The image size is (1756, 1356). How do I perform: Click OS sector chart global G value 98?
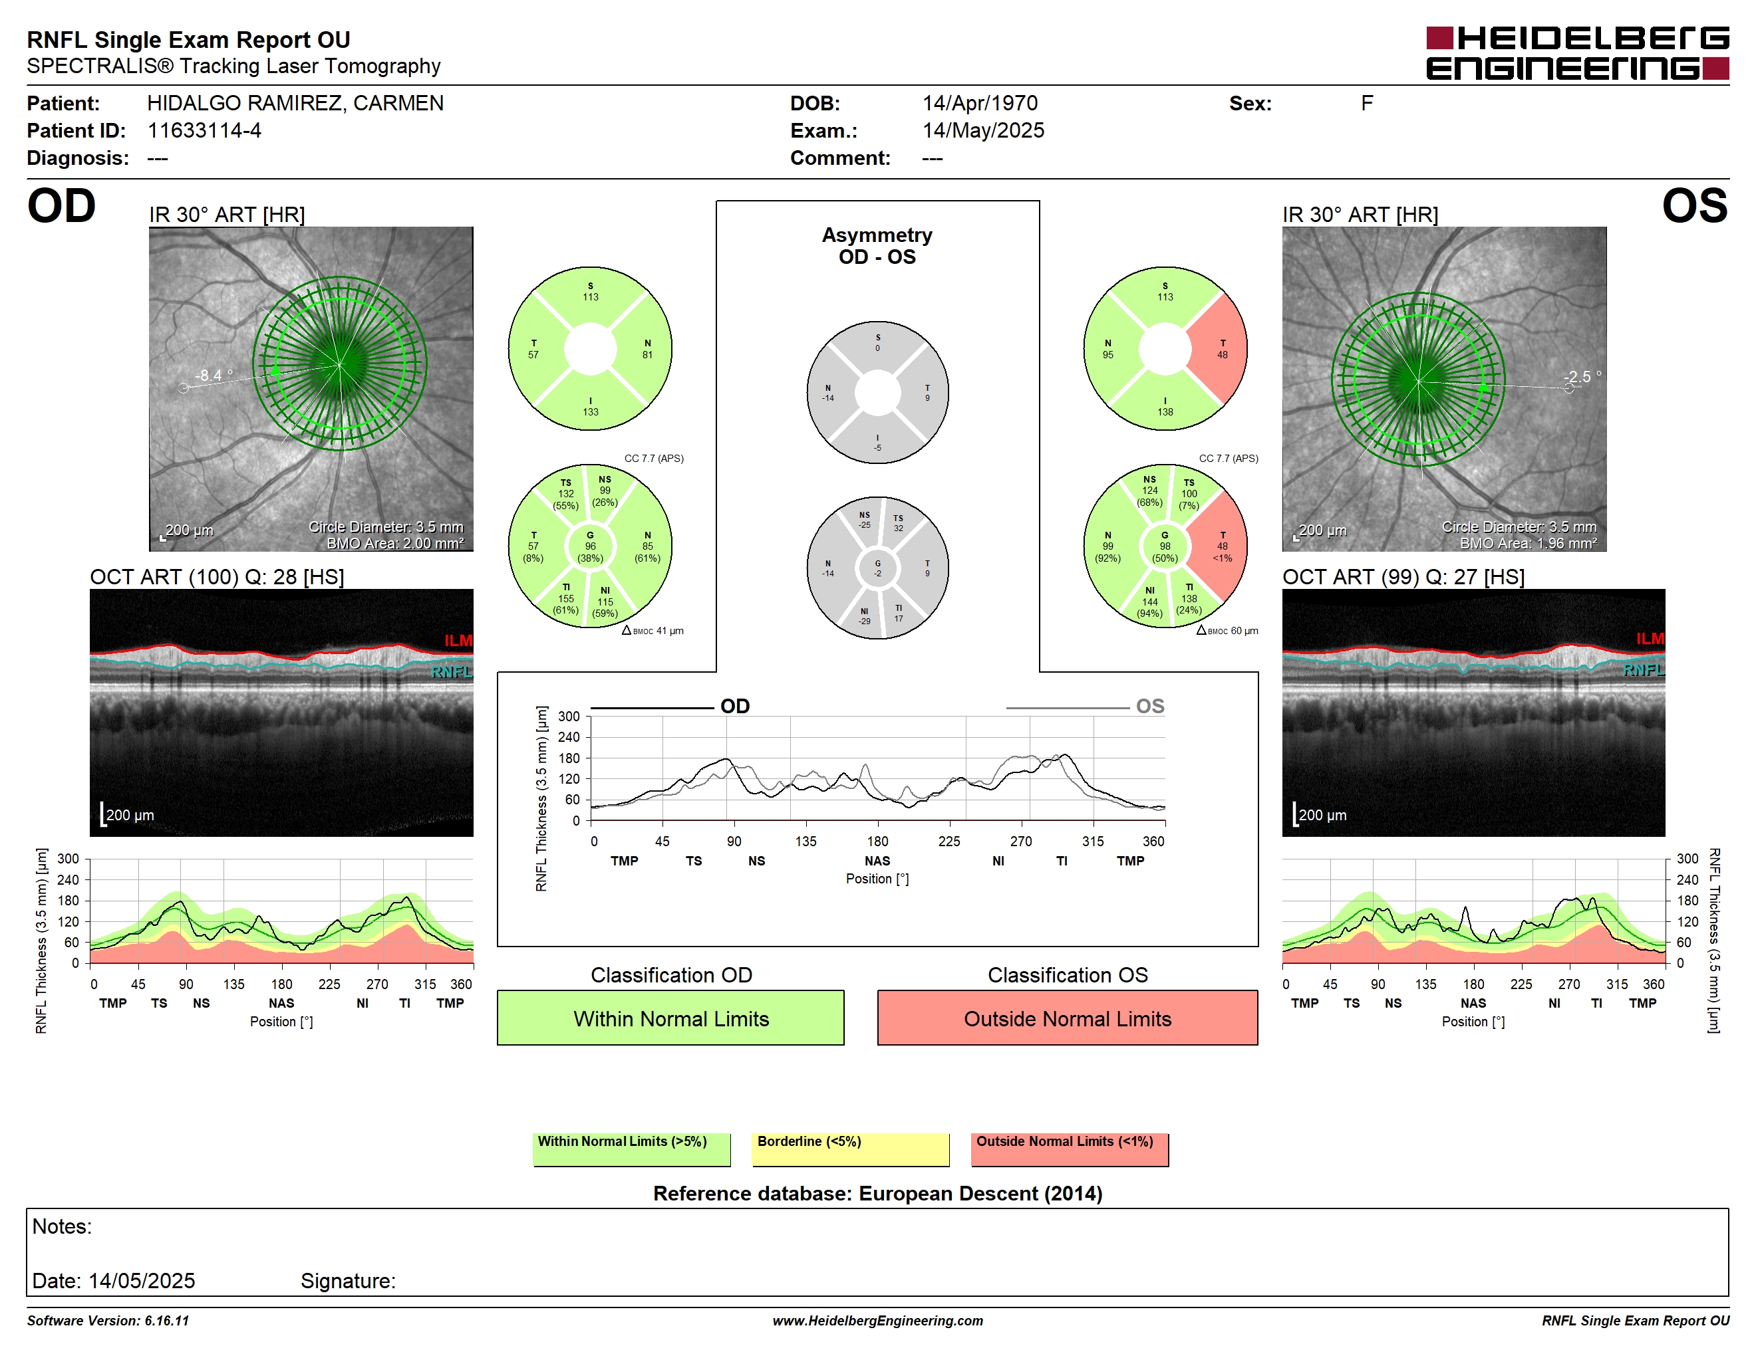1165,546
